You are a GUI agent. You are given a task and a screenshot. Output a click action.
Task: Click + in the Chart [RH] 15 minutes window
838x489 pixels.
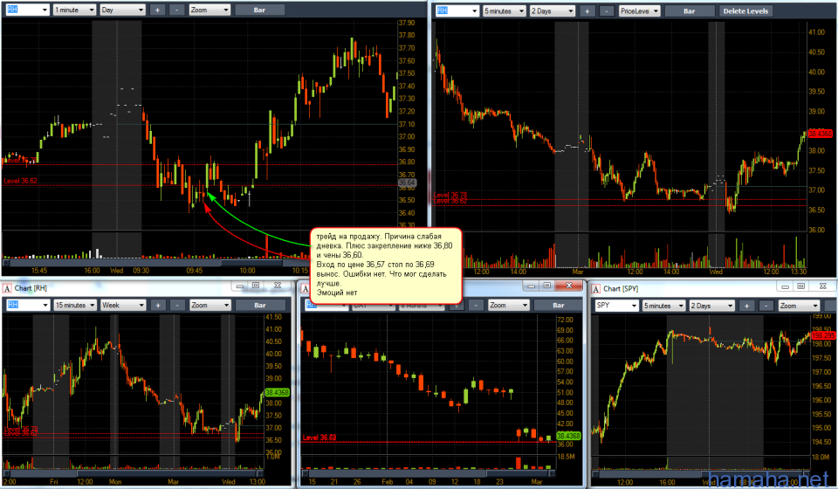(158, 305)
